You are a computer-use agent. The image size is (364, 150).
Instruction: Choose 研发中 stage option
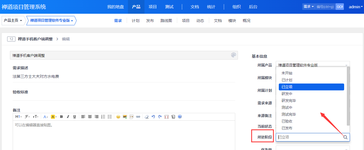[x=311, y=94]
